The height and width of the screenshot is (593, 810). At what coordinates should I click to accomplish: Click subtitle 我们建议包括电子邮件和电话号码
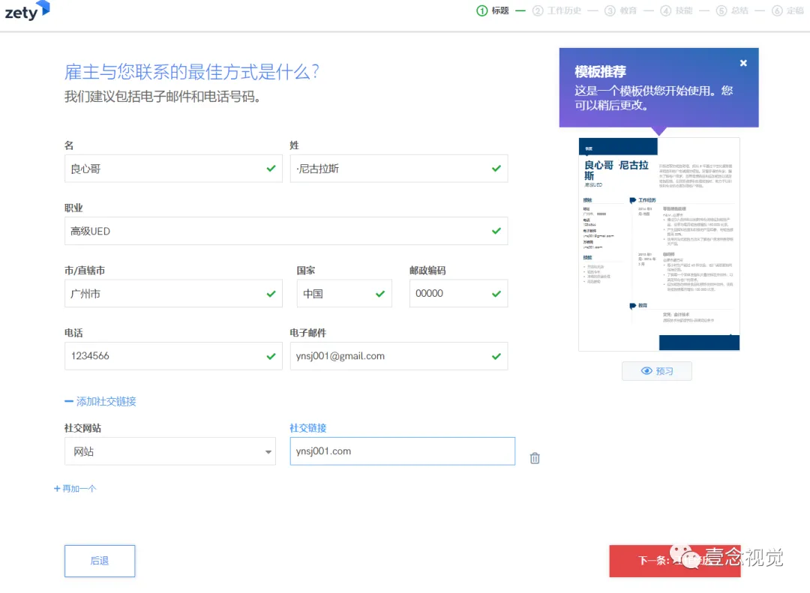(162, 97)
